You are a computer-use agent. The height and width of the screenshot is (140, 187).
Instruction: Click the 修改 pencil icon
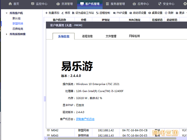[63, 13]
